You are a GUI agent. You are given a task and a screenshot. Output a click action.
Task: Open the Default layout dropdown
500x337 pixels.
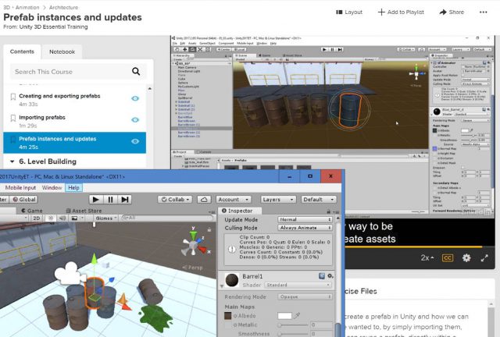point(318,200)
